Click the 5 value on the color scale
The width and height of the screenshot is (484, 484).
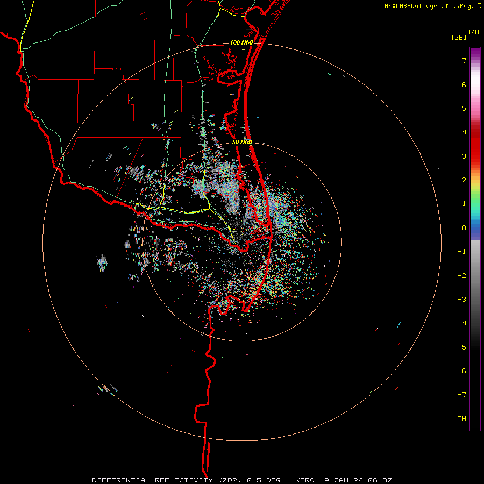pyautogui.click(x=464, y=108)
